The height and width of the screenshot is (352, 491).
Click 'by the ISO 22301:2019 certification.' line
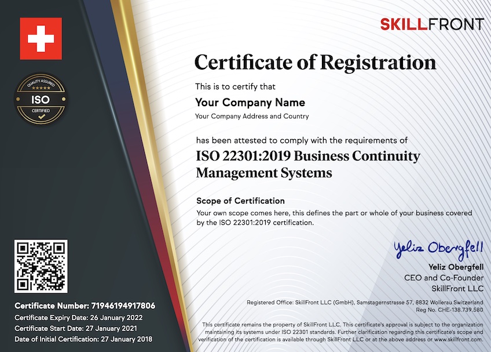click(255, 223)
